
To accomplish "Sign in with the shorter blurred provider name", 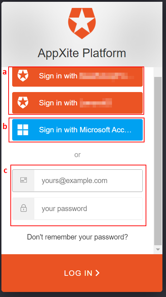I will pos(77,103).
